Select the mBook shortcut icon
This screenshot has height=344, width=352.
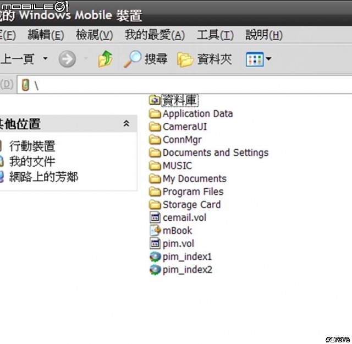155,231
